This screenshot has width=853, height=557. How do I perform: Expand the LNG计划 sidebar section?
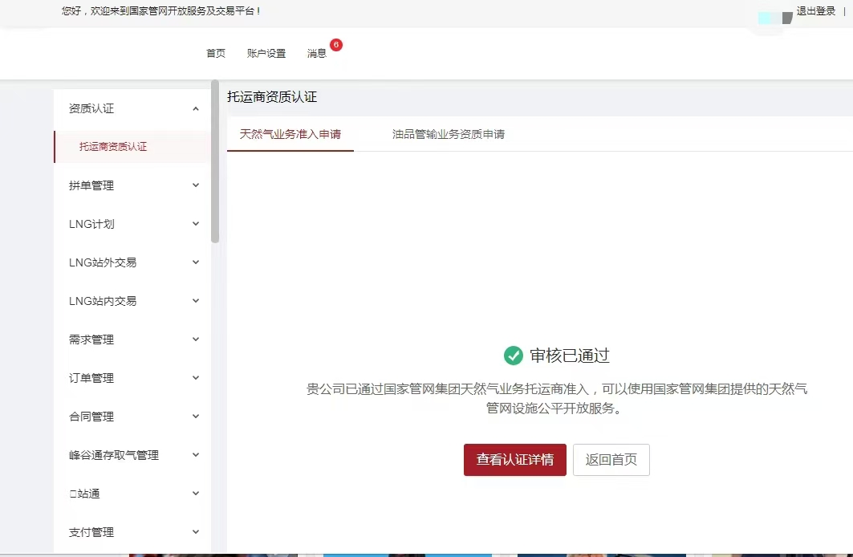point(195,224)
